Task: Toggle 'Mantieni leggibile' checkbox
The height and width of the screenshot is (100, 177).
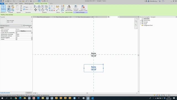Action: (x=17, y=37)
